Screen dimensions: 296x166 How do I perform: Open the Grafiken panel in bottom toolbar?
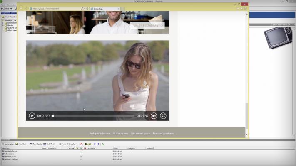(22, 144)
